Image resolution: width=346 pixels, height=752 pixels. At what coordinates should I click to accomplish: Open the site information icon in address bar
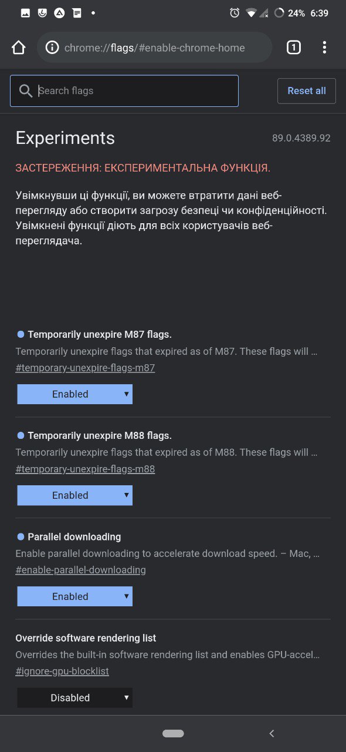pos(52,48)
